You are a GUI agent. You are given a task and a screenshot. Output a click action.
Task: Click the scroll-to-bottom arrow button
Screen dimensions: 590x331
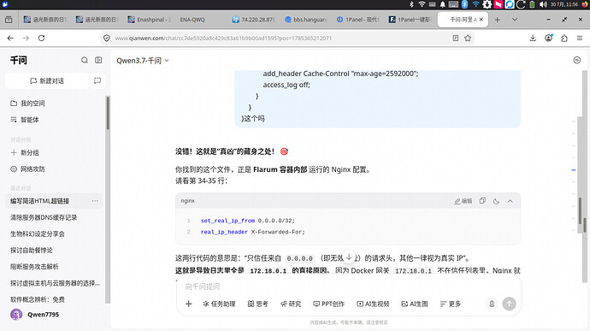(349, 257)
